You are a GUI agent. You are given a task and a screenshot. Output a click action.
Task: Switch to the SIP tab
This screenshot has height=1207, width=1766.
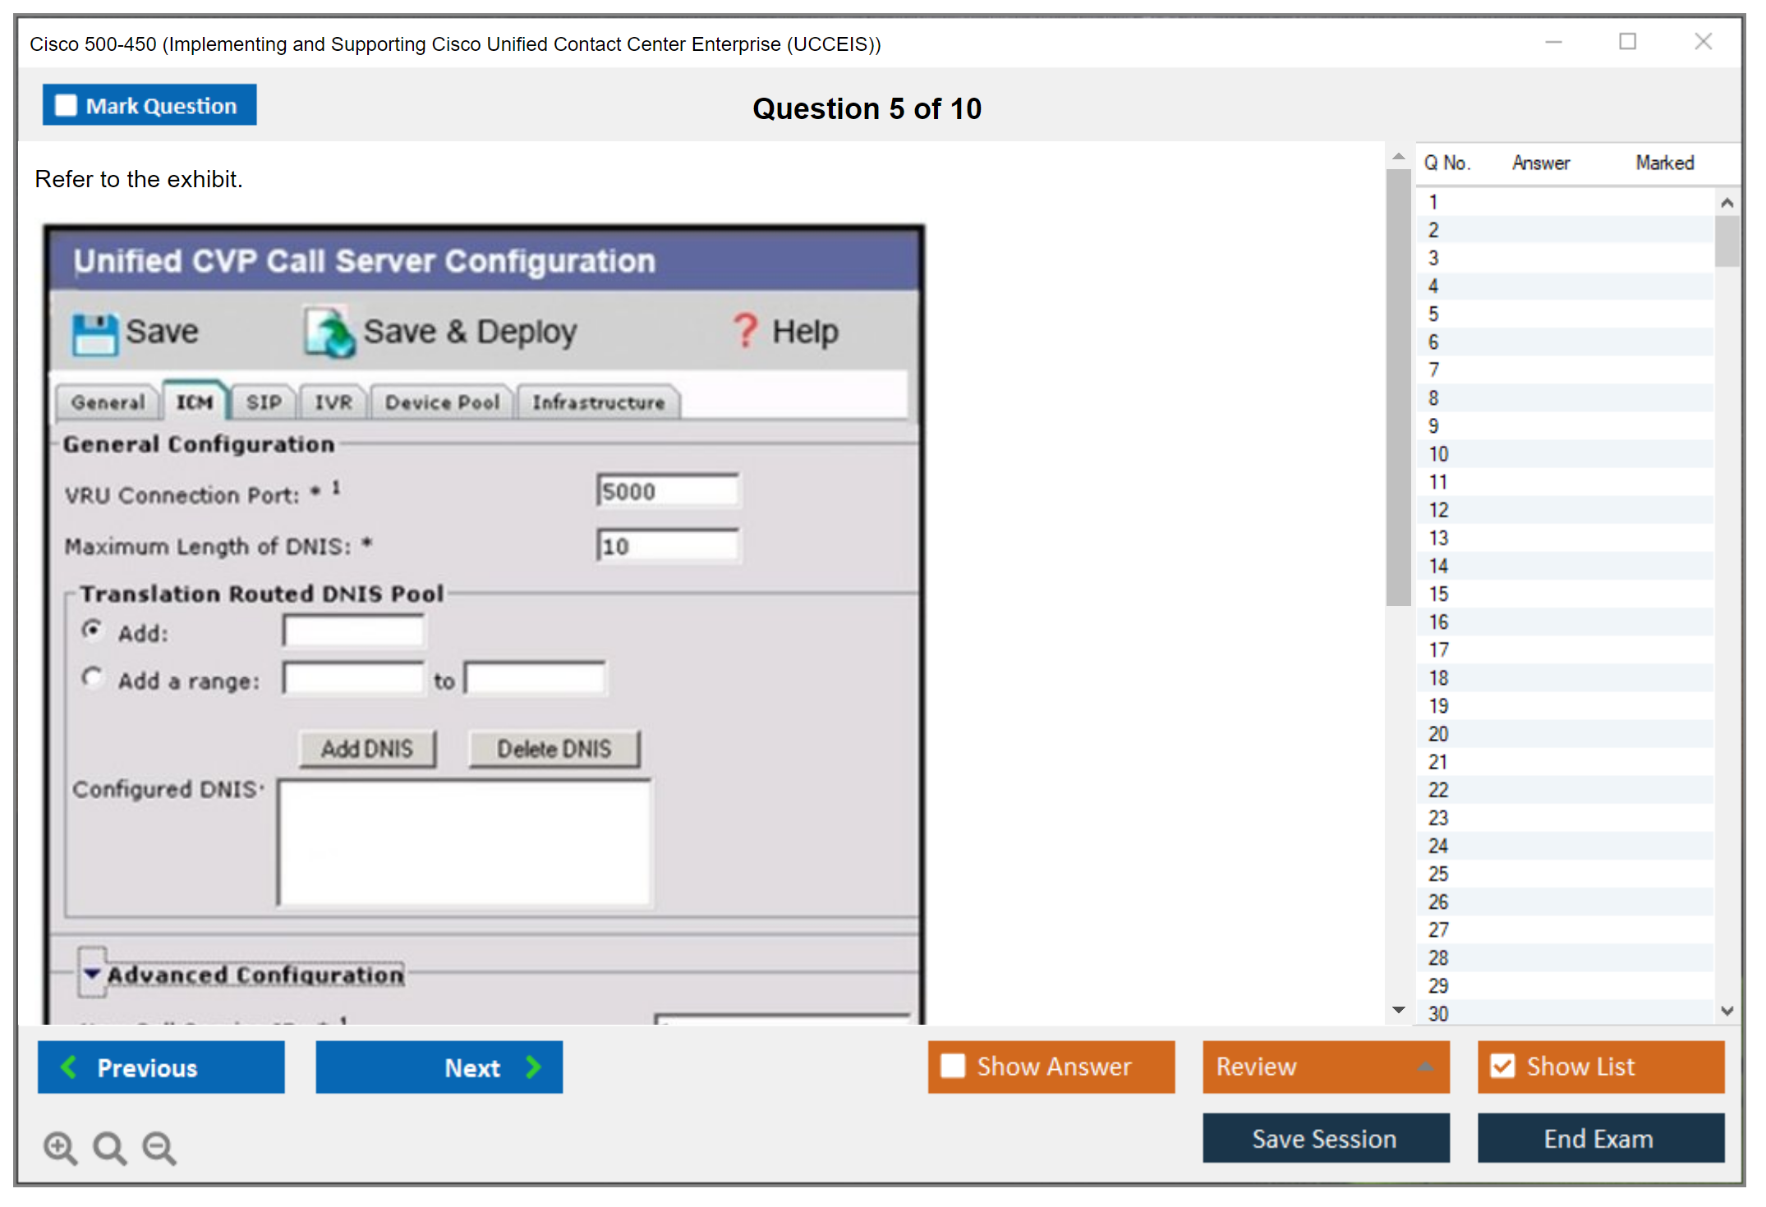[264, 402]
